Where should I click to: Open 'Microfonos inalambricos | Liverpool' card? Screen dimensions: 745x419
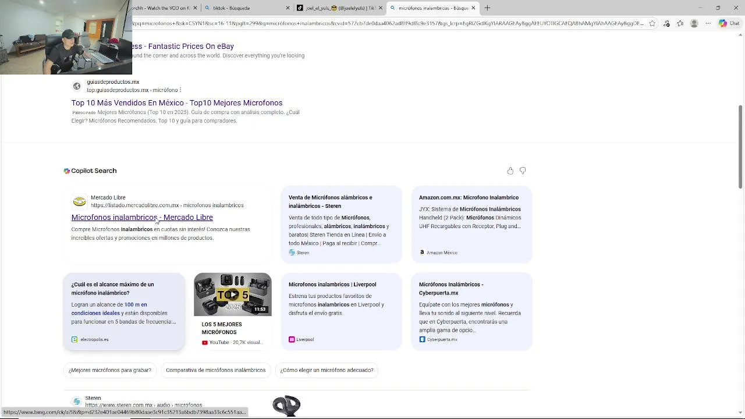[x=342, y=311]
